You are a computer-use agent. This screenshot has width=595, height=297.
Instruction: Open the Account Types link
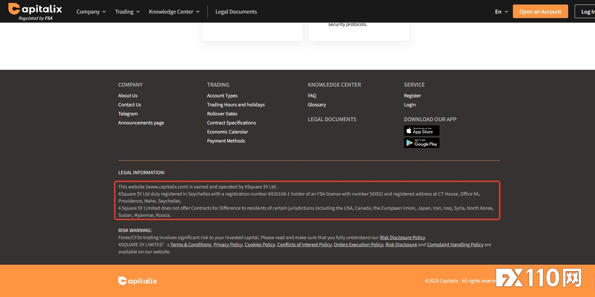222,96
